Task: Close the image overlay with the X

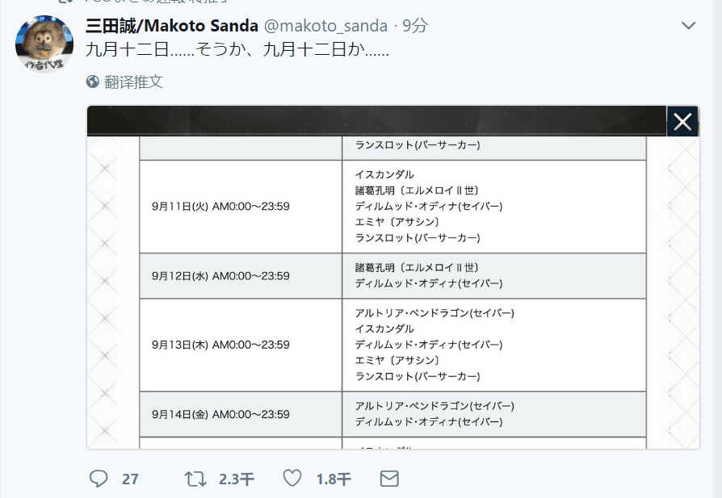Action: tap(682, 121)
